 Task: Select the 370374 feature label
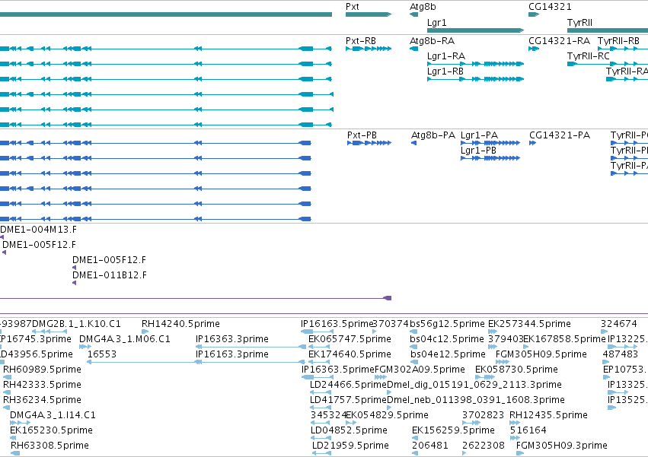[391, 324]
